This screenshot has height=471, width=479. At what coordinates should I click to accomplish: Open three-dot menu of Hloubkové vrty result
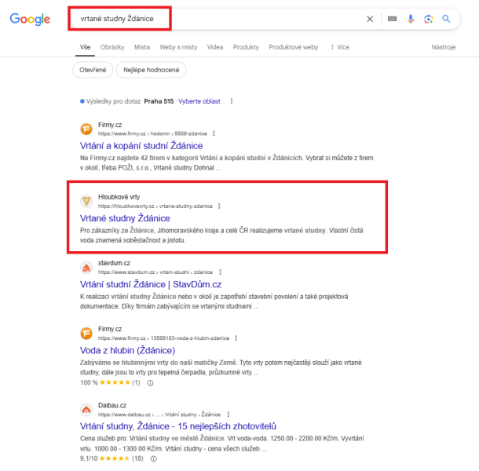pyautogui.click(x=219, y=206)
